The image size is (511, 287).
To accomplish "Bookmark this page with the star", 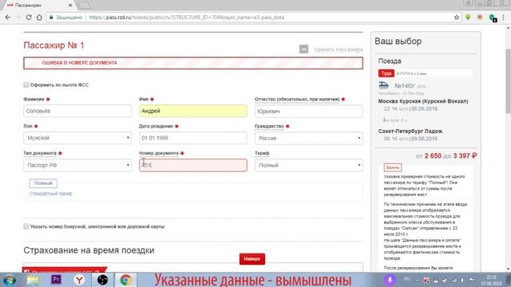I will tap(457, 18).
